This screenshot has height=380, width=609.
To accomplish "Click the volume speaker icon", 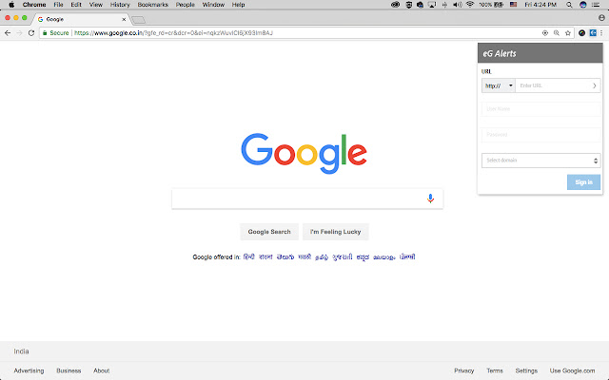I will tap(458, 5).
